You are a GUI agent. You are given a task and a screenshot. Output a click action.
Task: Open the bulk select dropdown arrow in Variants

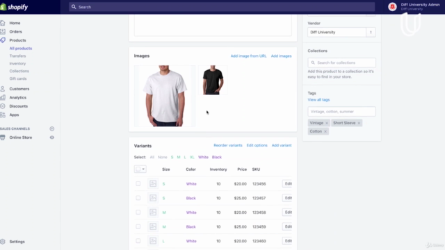coord(143,169)
